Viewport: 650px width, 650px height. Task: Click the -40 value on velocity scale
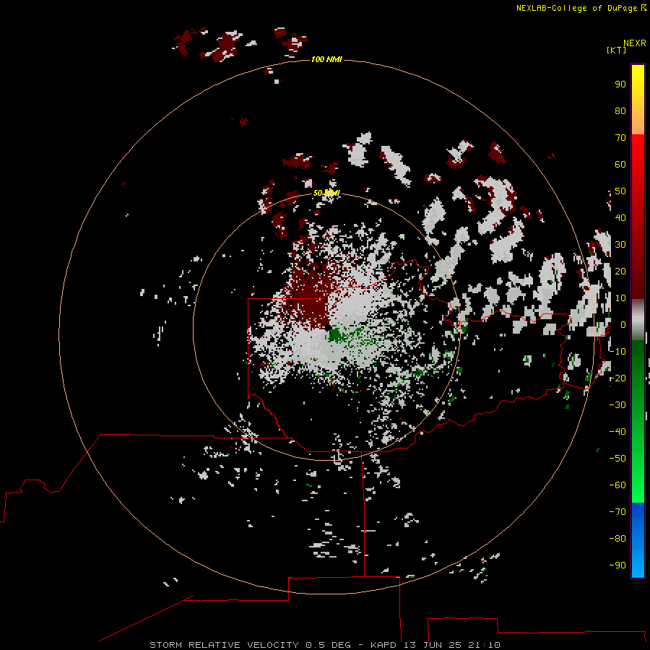[x=617, y=432]
